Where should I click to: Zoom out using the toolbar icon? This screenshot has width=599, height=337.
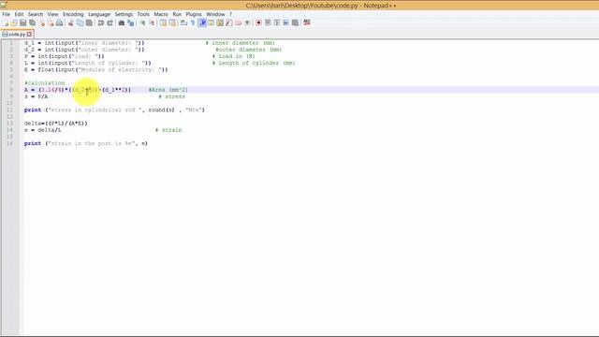click(152, 22)
